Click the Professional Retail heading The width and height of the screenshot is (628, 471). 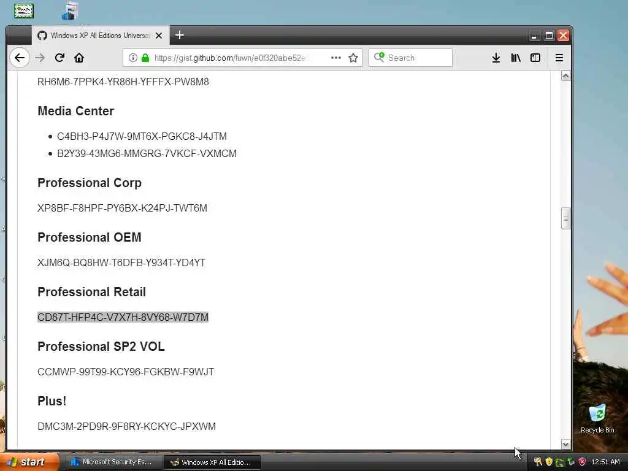pyautogui.click(x=92, y=291)
